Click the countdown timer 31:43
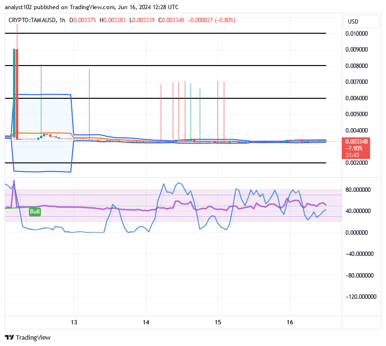Screen dimensions: 386x346 352,155
